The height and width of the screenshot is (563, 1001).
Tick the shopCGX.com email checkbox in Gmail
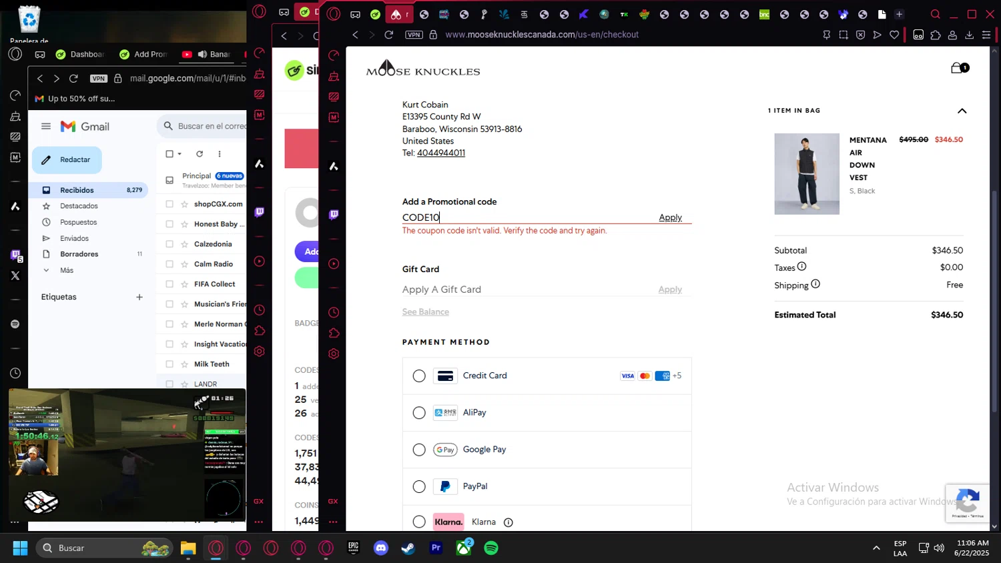pyautogui.click(x=170, y=204)
